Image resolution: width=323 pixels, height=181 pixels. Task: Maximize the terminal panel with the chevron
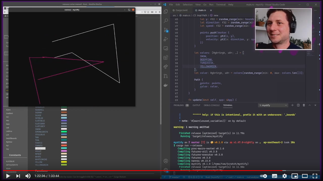tap(310, 105)
